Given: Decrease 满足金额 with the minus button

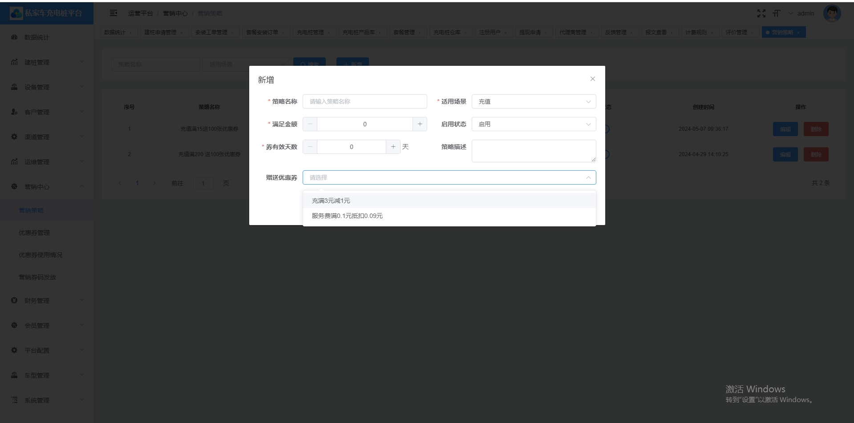Looking at the screenshot, I should (310, 124).
